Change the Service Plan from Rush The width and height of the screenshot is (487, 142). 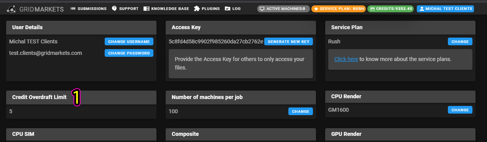(460, 41)
